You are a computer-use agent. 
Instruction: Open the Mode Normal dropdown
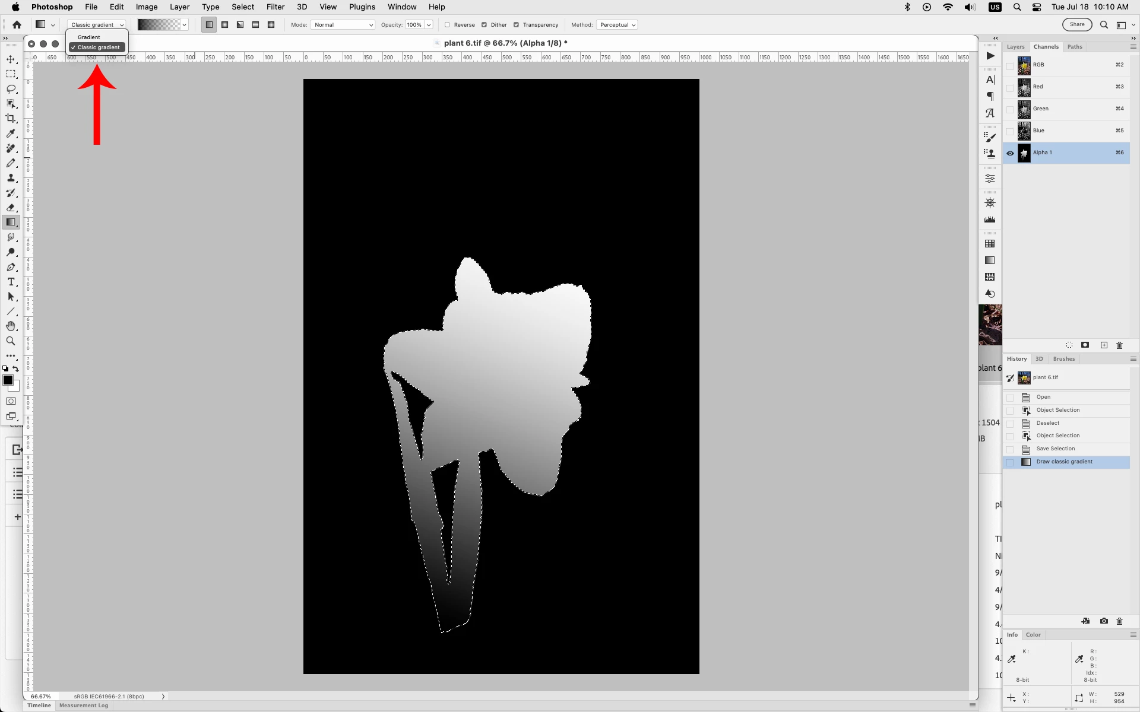click(343, 25)
